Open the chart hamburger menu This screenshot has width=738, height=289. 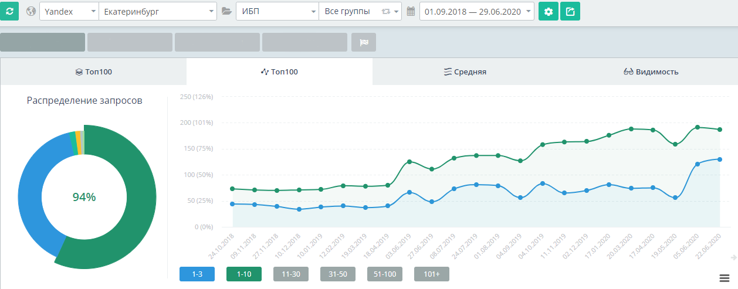[x=724, y=277]
